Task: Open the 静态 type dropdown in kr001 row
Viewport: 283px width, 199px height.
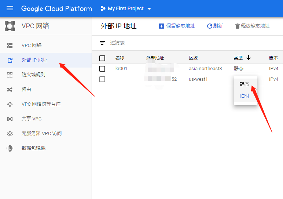Action: (239, 68)
